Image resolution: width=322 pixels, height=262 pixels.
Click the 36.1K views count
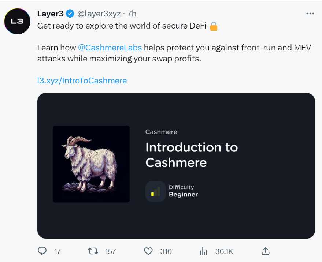(x=224, y=251)
